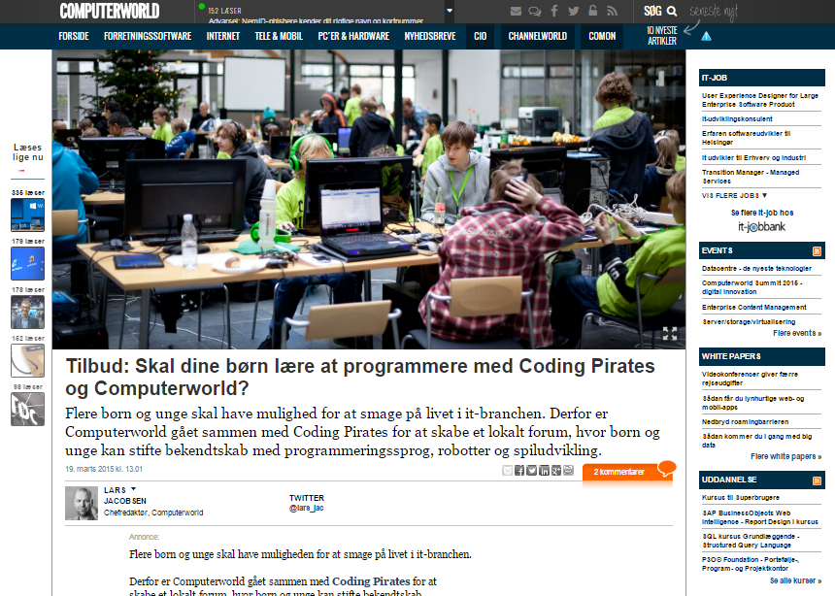The height and width of the screenshot is (596, 835).
Task: Open the @lars_jac Twitter link
Action: click(306, 508)
